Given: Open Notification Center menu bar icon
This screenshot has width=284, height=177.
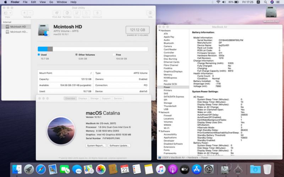Looking at the screenshot, I should [x=278, y=2].
